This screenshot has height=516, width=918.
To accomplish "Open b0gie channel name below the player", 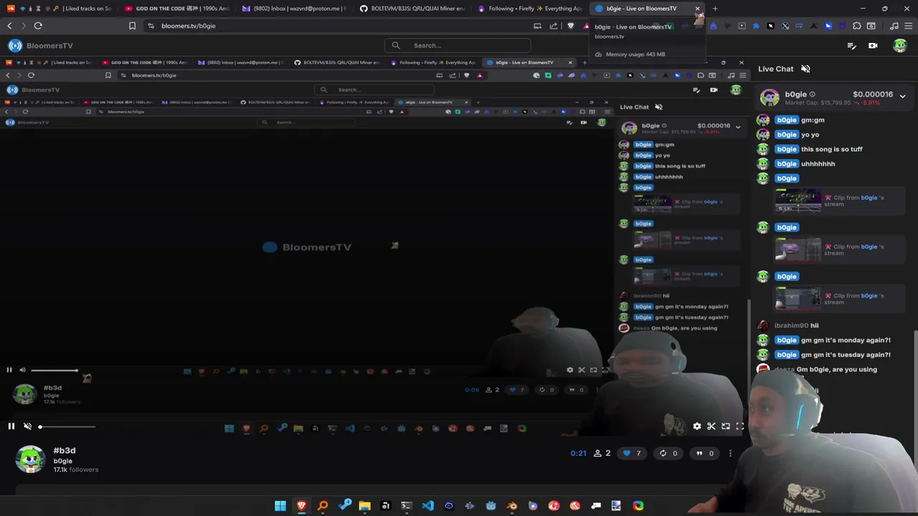I will (x=62, y=461).
